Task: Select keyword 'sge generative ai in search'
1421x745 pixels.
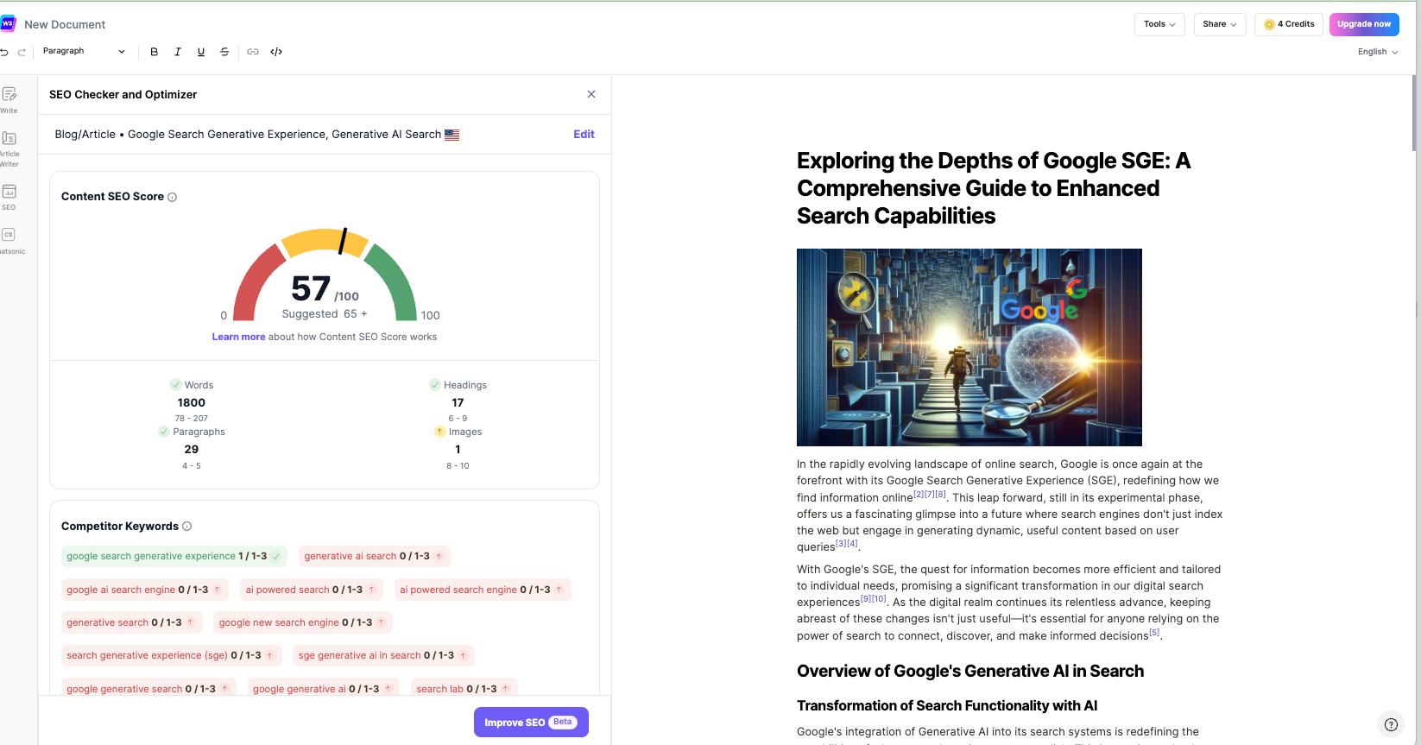Action: tap(383, 655)
